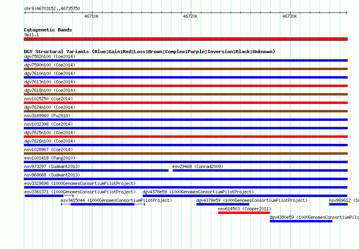The height and width of the screenshot is (249, 359).
Task: Open nsv1032398 (Coe2014) variant
Action: 48,124
